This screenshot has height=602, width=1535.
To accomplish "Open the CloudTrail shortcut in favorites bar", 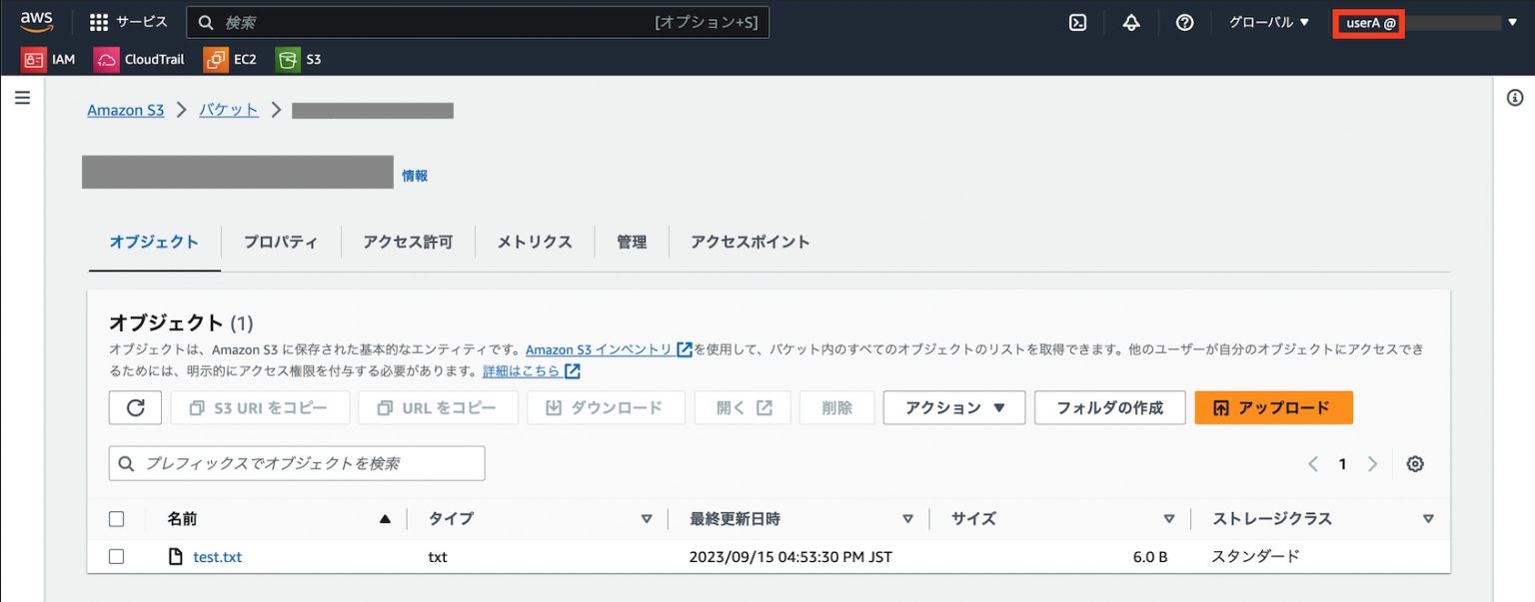I will pos(139,59).
